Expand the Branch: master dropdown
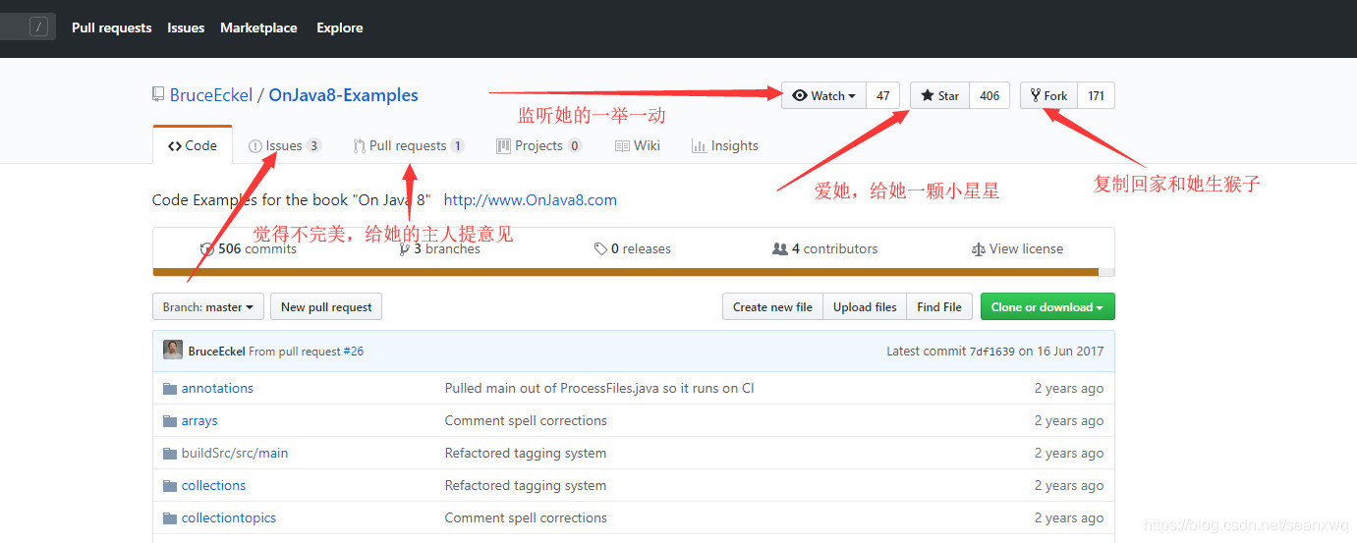The width and height of the screenshot is (1357, 543). click(208, 306)
